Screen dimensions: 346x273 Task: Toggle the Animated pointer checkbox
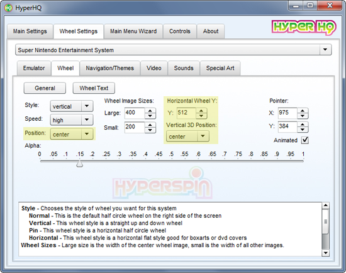click(x=305, y=140)
